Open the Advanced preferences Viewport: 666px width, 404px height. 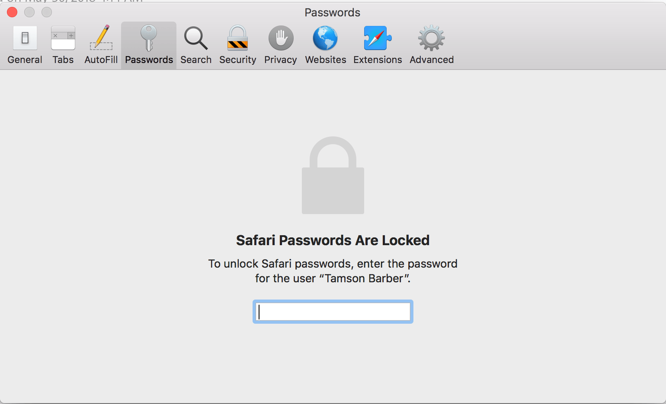coord(431,43)
